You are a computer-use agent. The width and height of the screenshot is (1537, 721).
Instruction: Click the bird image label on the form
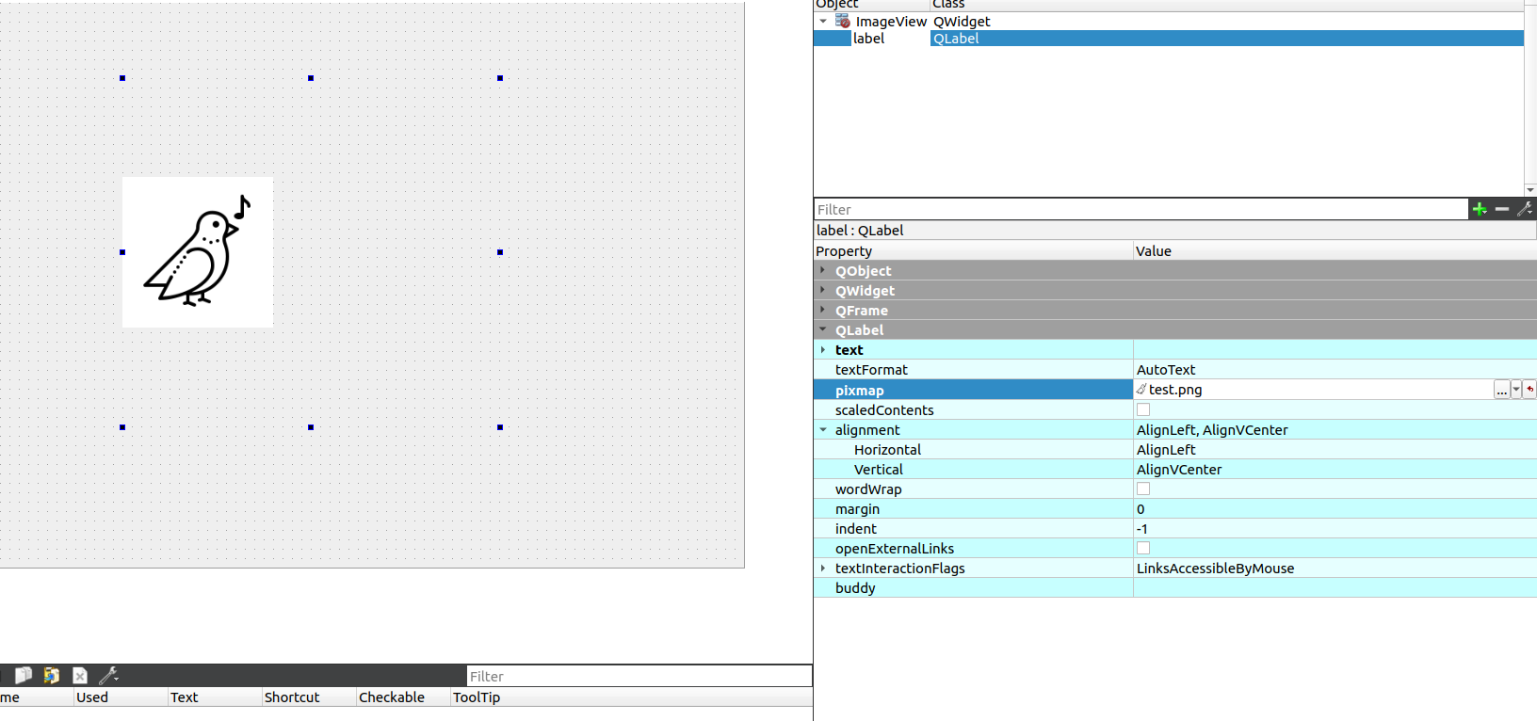click(198, 252)
